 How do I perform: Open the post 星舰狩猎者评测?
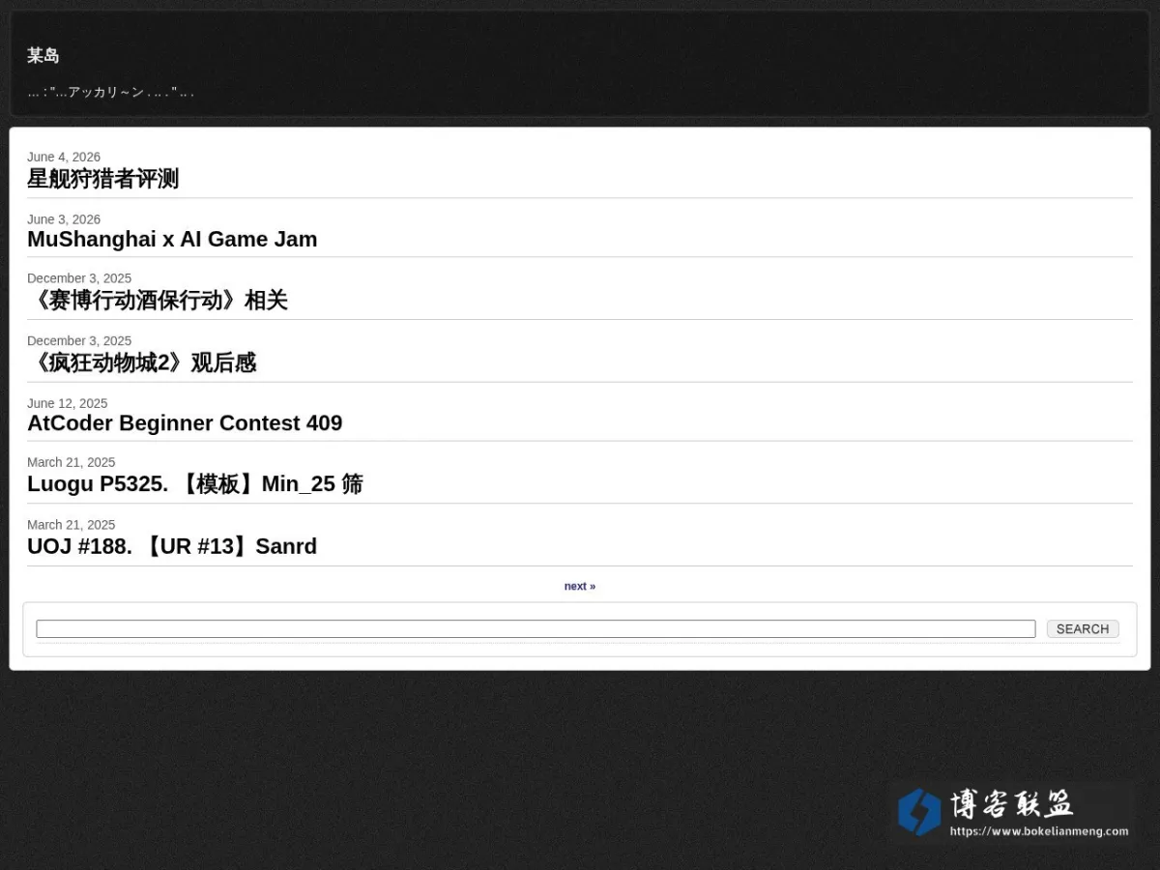[102, 179]
